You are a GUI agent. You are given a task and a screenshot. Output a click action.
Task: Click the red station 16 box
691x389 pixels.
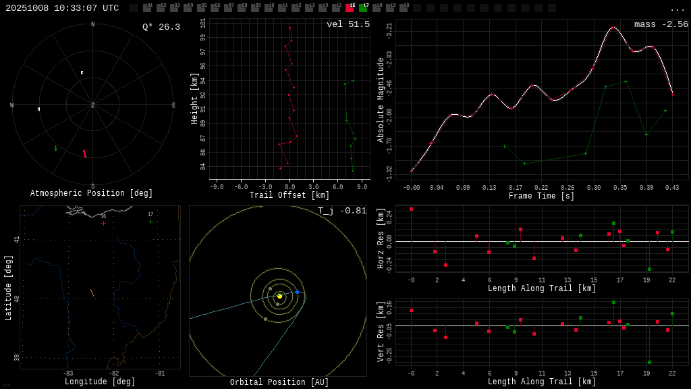point(350,8)
